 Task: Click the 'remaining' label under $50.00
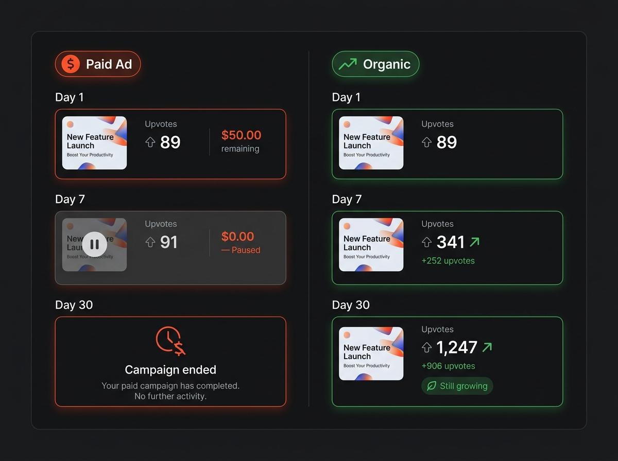click(241, 149)
